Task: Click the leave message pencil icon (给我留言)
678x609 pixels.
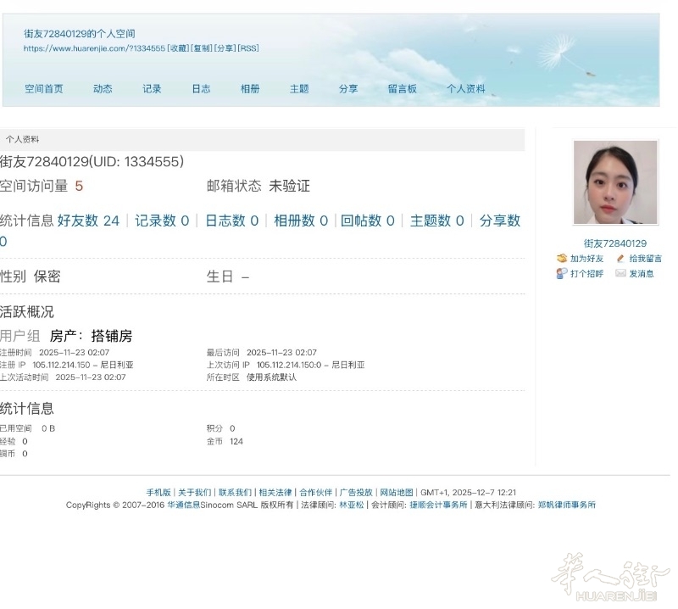Action: 620,259
